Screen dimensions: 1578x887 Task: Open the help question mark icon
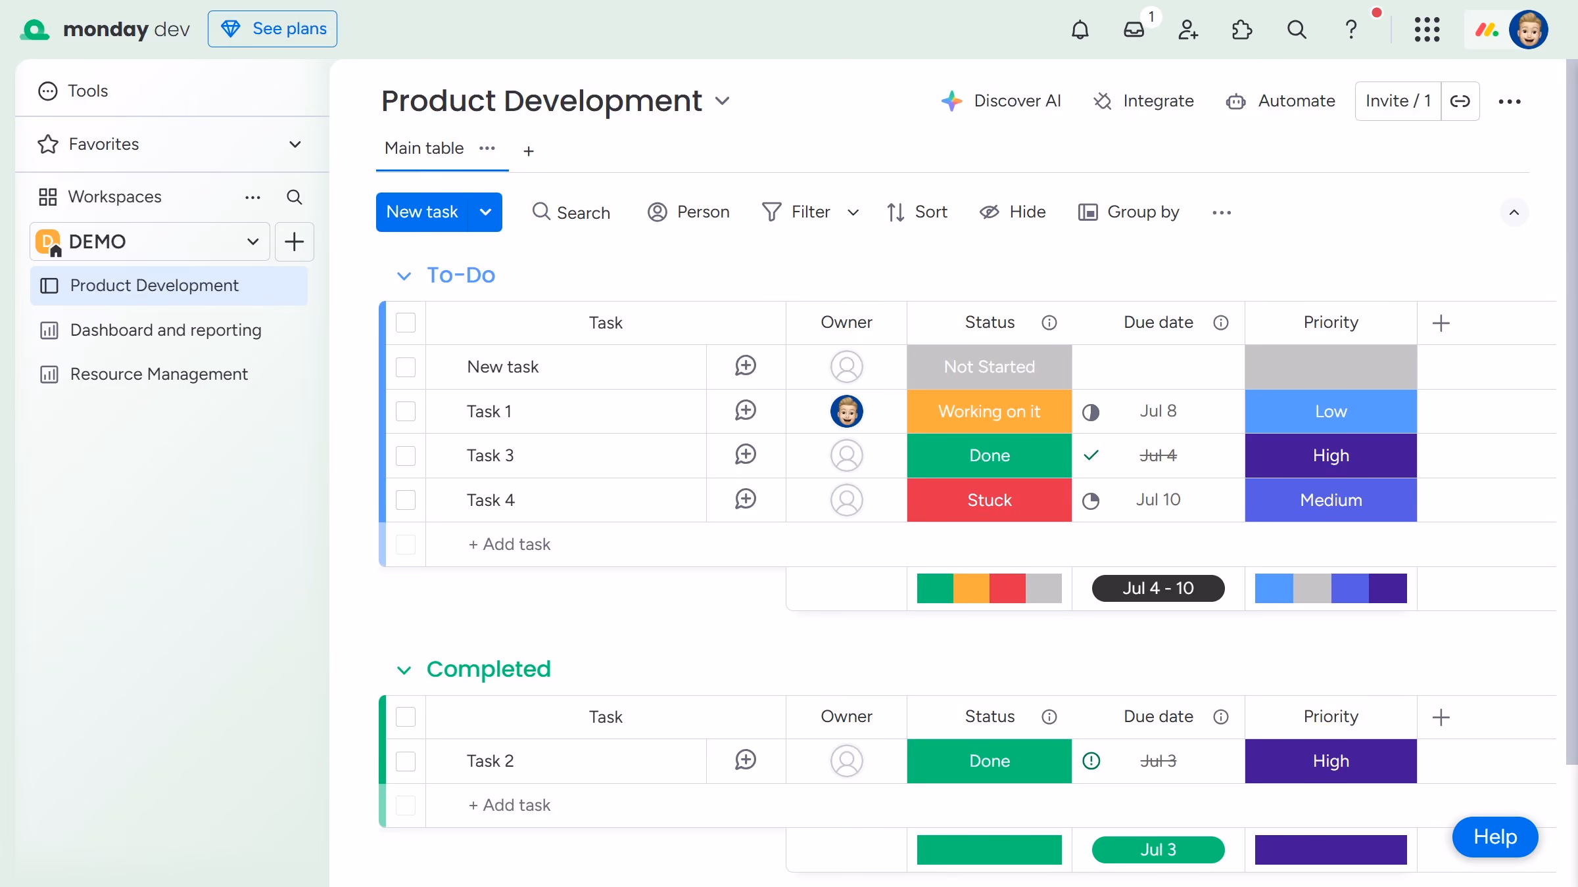(x=1351, y=30)
